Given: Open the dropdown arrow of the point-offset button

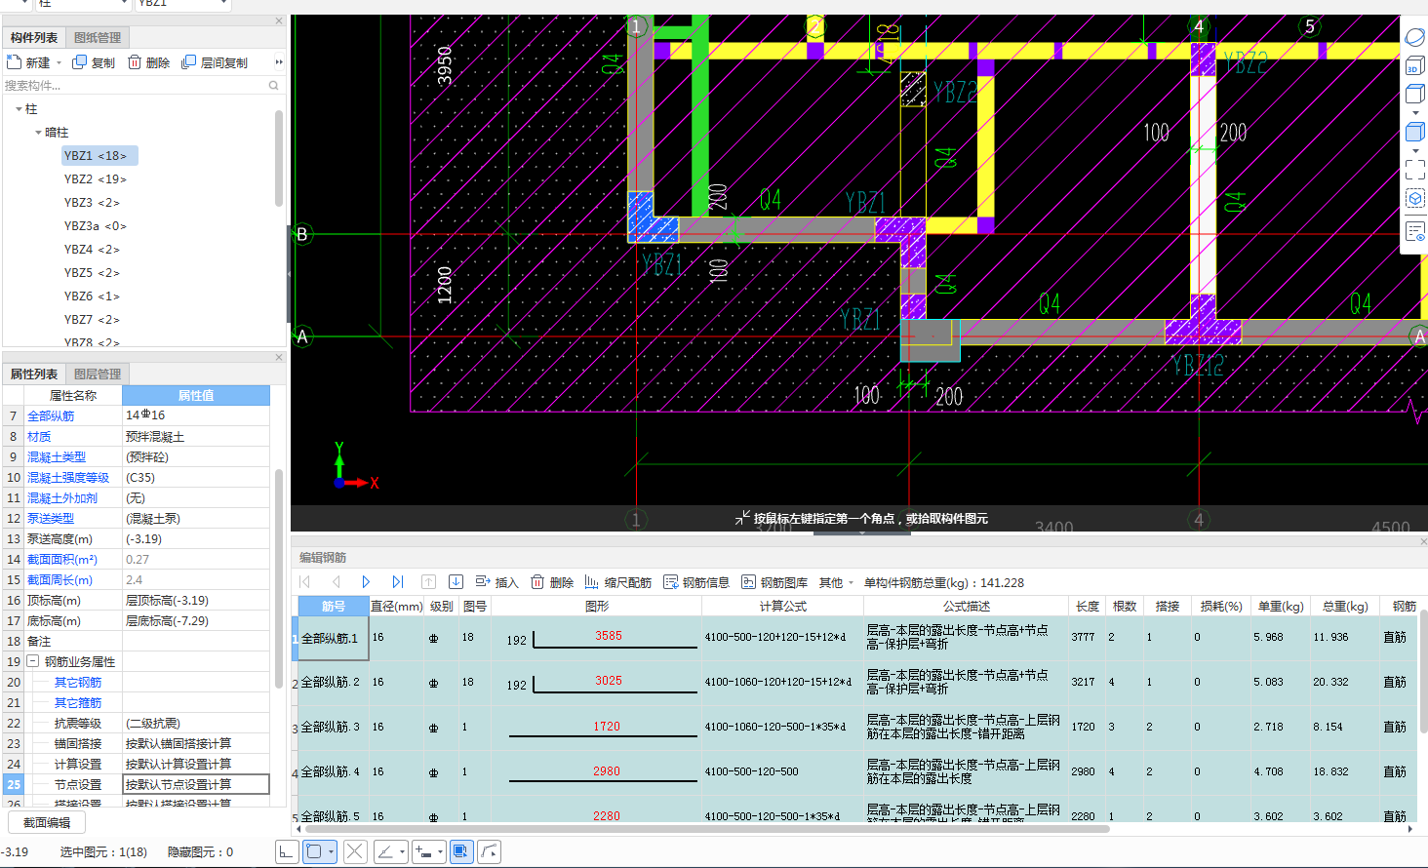Looking at the screenshot, I should click(x=440, y=851).
